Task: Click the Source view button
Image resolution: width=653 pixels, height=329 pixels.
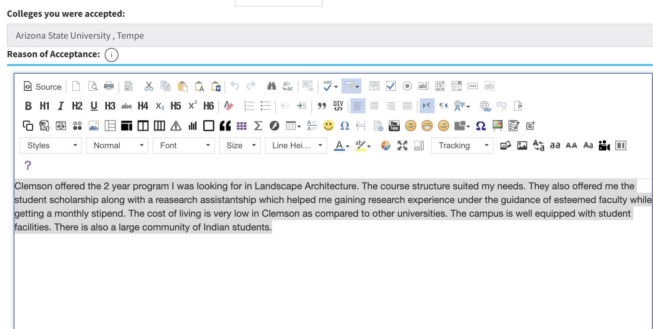Action: [43, 87]
